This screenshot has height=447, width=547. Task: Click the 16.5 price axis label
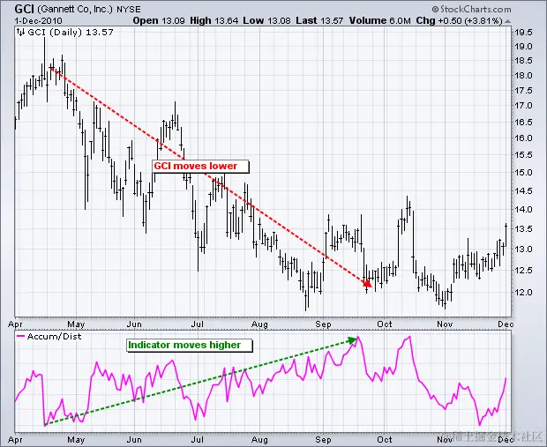tap(524, 122)
